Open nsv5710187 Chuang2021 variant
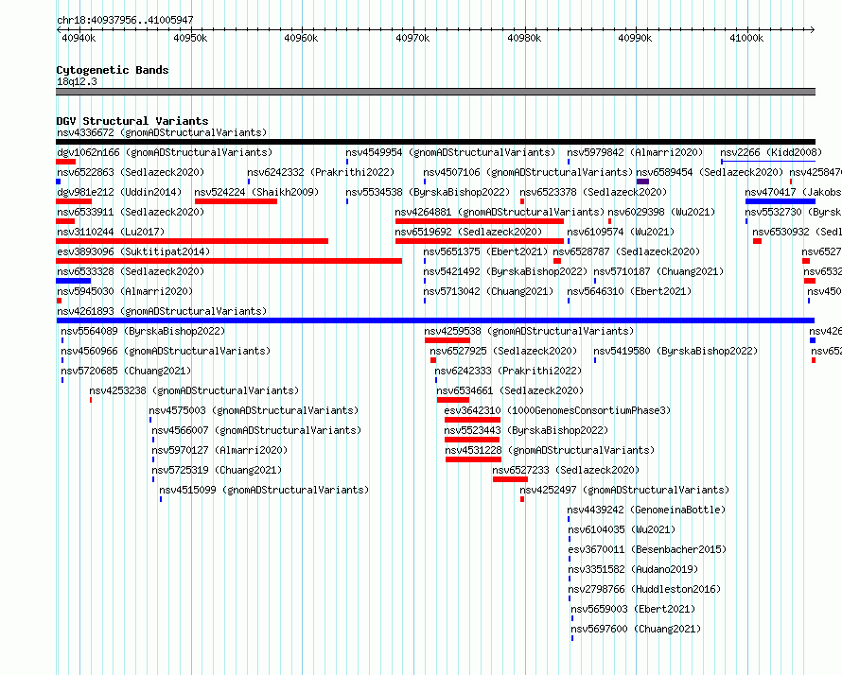 658,271
